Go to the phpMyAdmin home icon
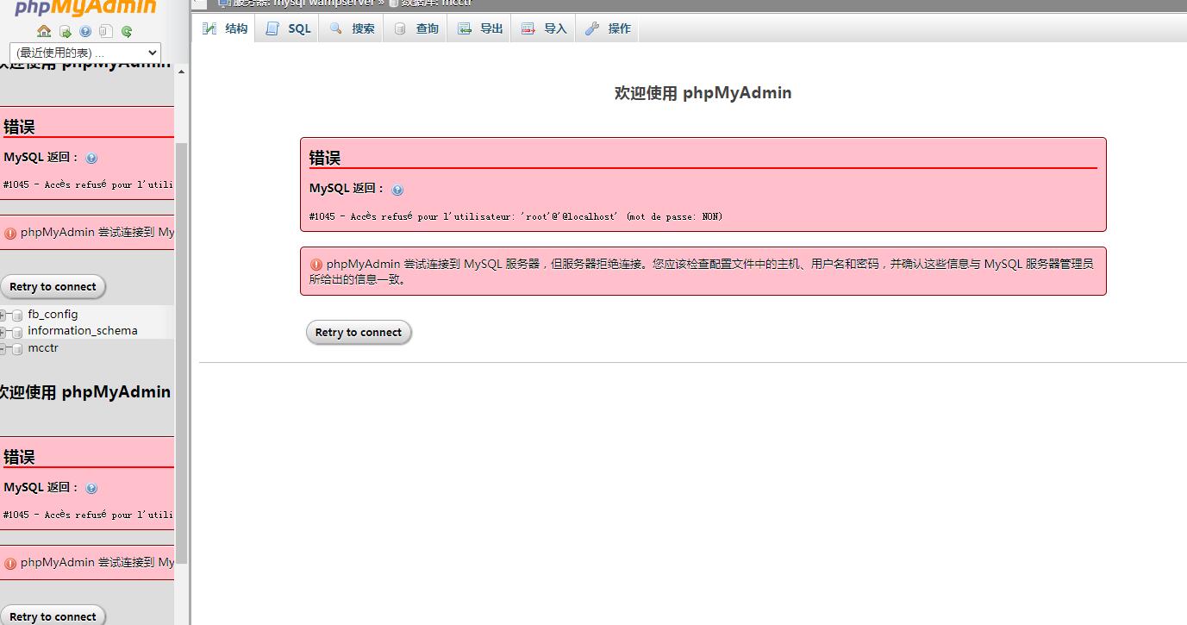Image resolution: width=1187 pixels, height=625 pixels. point(44,32)
